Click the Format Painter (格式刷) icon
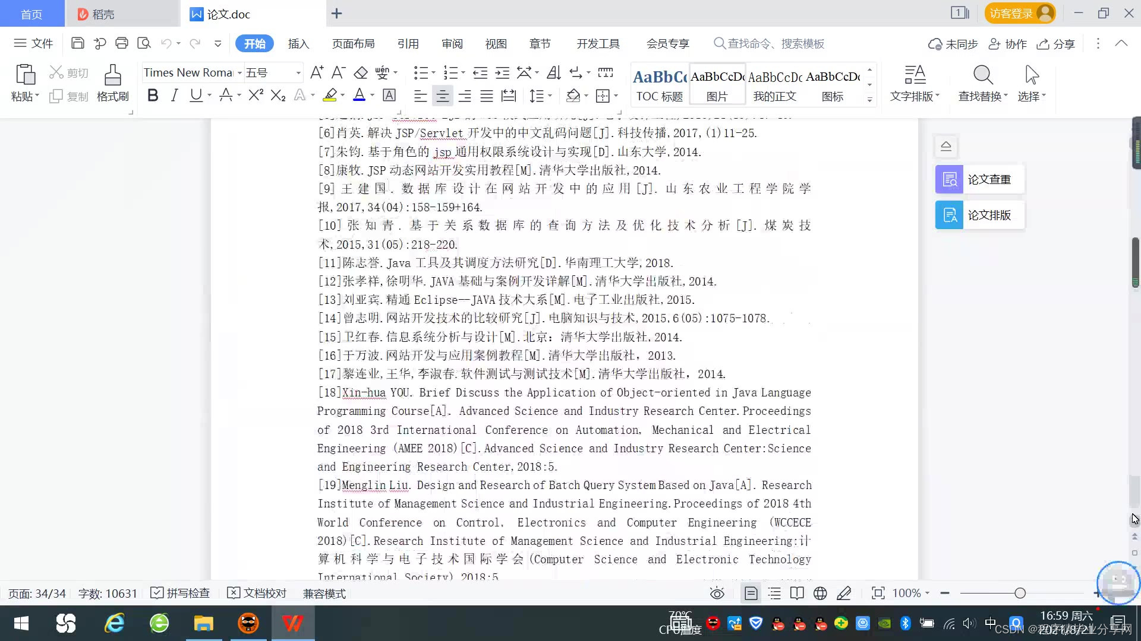This screenshot has width=1141, height=641. click(x=112, y=76)
